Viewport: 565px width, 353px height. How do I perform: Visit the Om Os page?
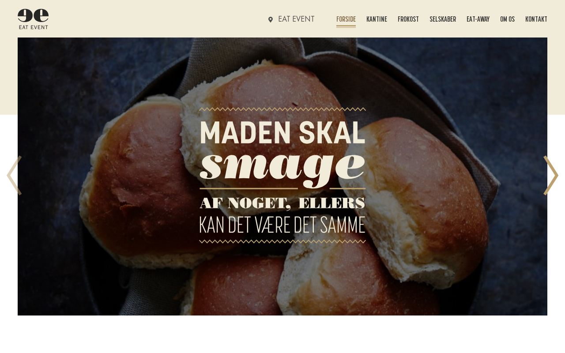point(507,19)
